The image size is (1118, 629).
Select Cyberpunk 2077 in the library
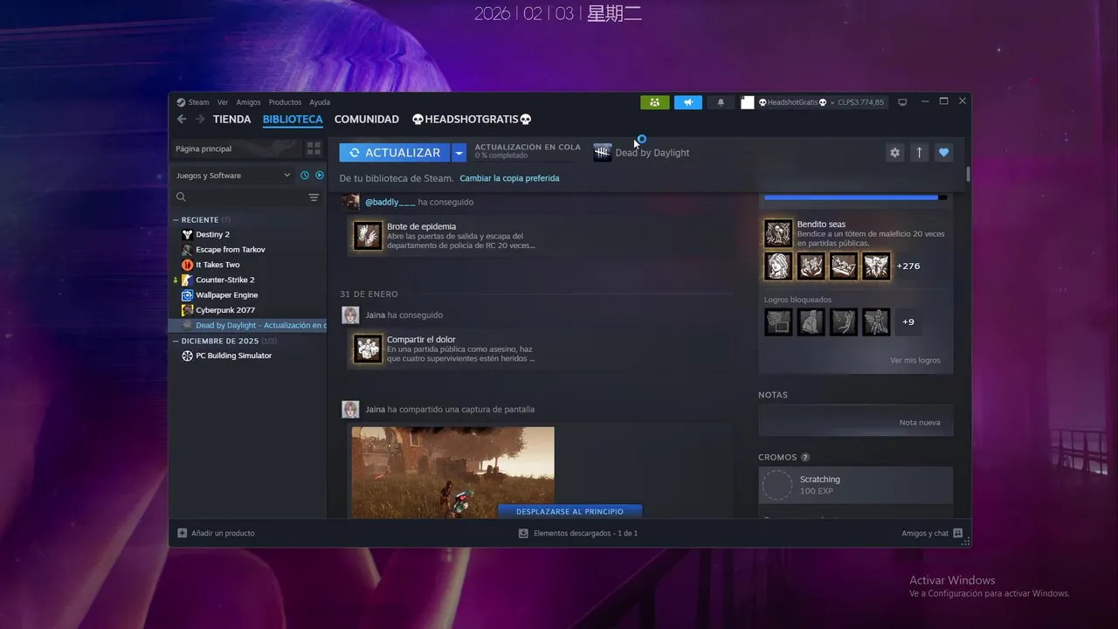(x=249, y=310)
